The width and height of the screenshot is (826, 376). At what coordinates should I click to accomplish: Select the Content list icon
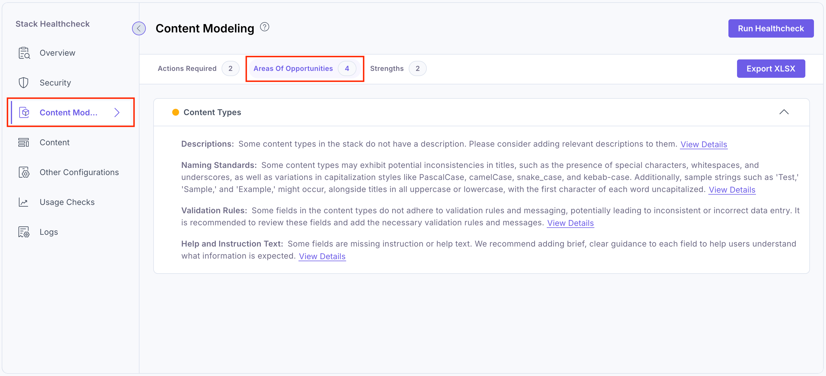(x=24, y=142)
